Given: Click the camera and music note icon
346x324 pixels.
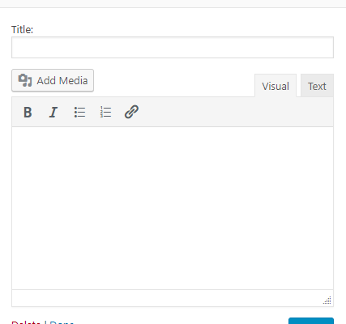Looking at the screenshot, I should [x=25, y=80].
